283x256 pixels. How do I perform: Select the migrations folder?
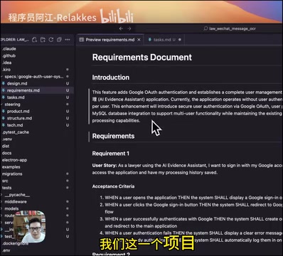[x=12, y=174]
